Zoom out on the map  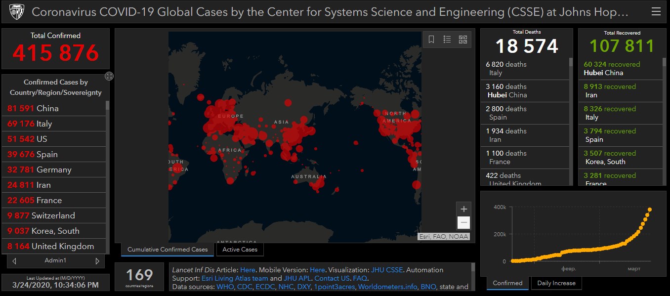click(x=463, y=223)
